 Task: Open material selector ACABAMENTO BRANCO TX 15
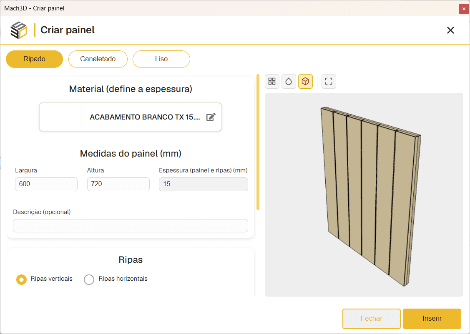click(131, 117)
